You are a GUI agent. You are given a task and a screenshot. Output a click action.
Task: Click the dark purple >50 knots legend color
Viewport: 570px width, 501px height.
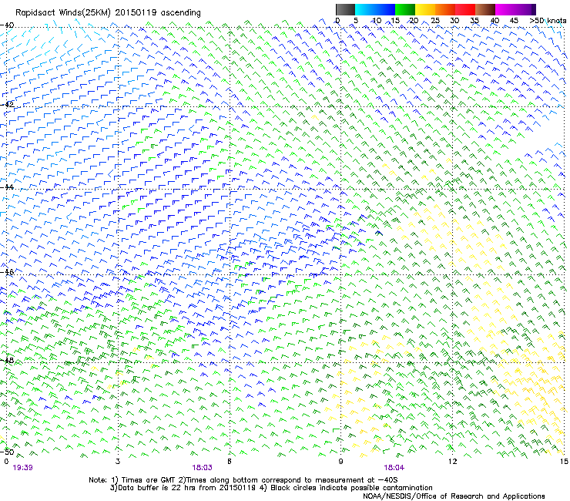(x=534, y=9)
